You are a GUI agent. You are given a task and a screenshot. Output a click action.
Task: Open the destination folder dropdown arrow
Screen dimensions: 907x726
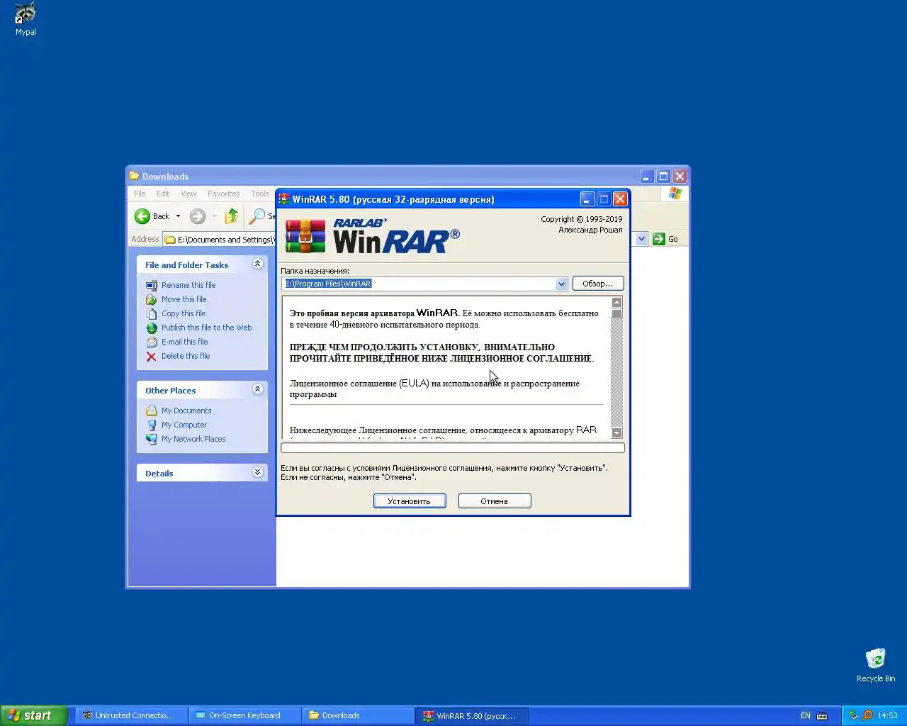561,284
